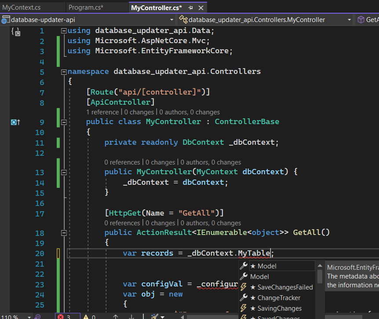Collapse the GetAll method at line 18

64,233
